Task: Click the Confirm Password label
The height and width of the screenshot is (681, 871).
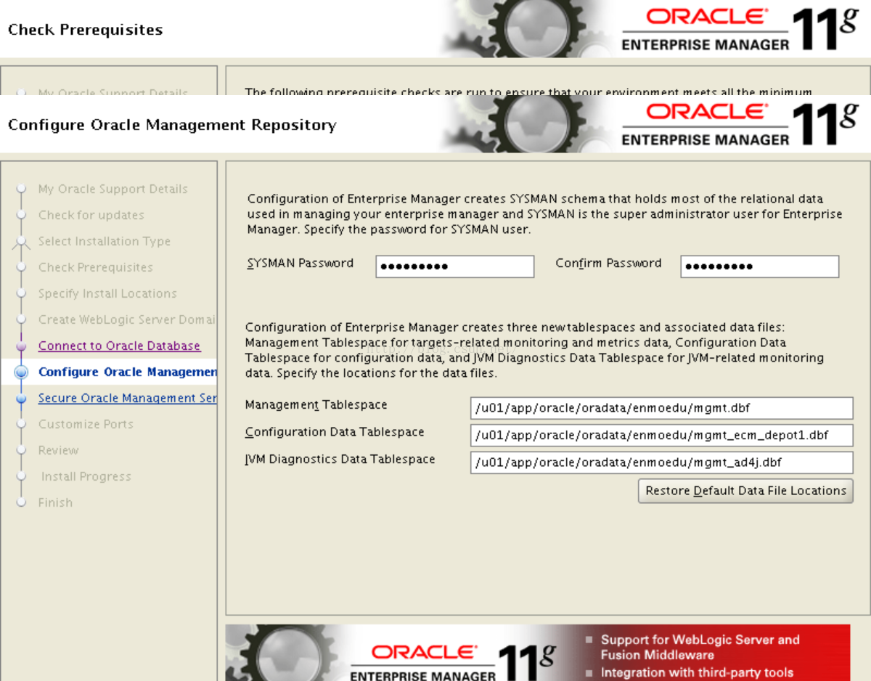Action: [x=608, y=264]
